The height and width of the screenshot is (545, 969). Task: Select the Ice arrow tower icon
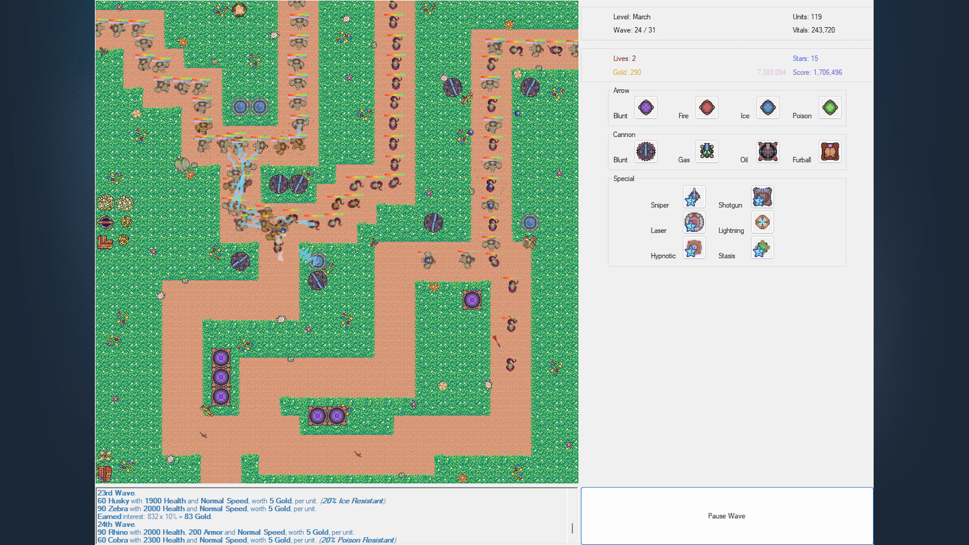pos(768,107)
